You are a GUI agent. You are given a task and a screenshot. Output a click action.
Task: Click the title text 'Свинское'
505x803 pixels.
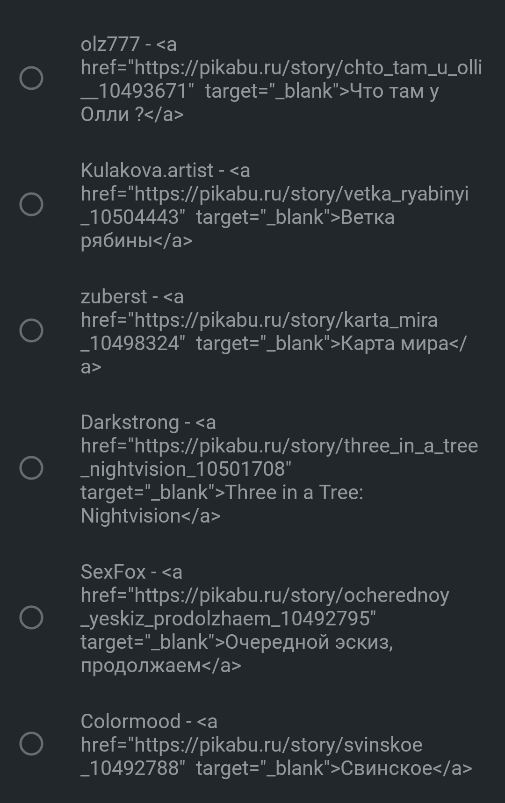(386, 768)
